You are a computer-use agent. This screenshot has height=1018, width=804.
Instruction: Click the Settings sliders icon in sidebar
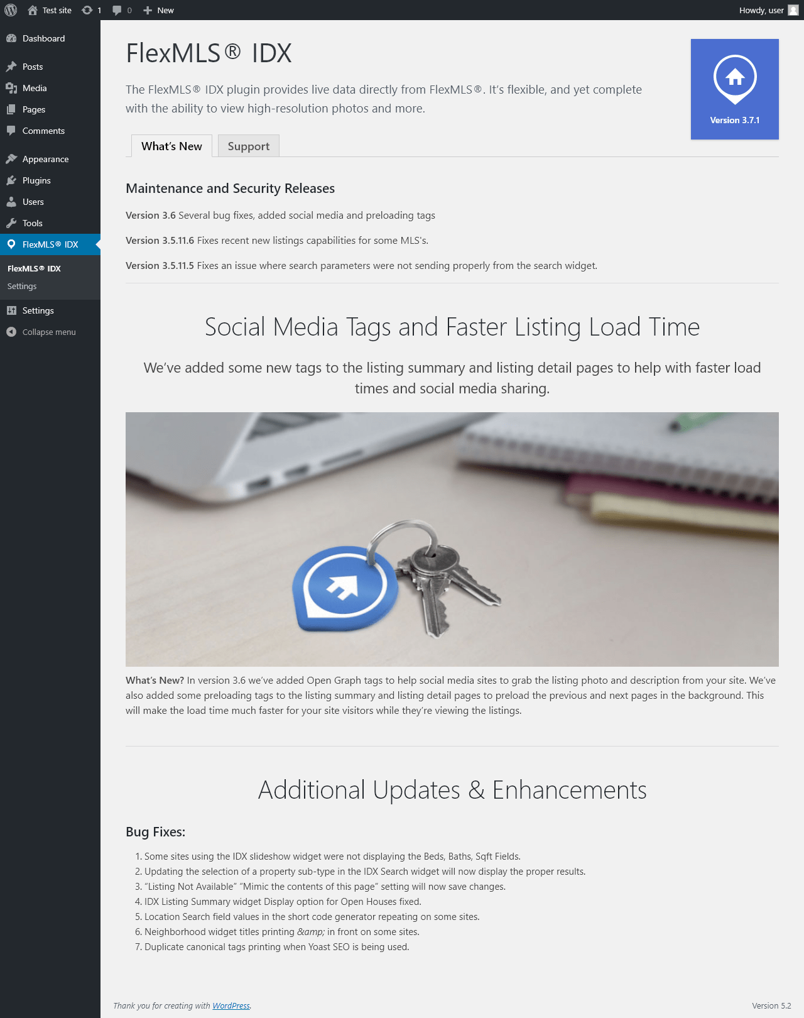[x=11, y=310]
